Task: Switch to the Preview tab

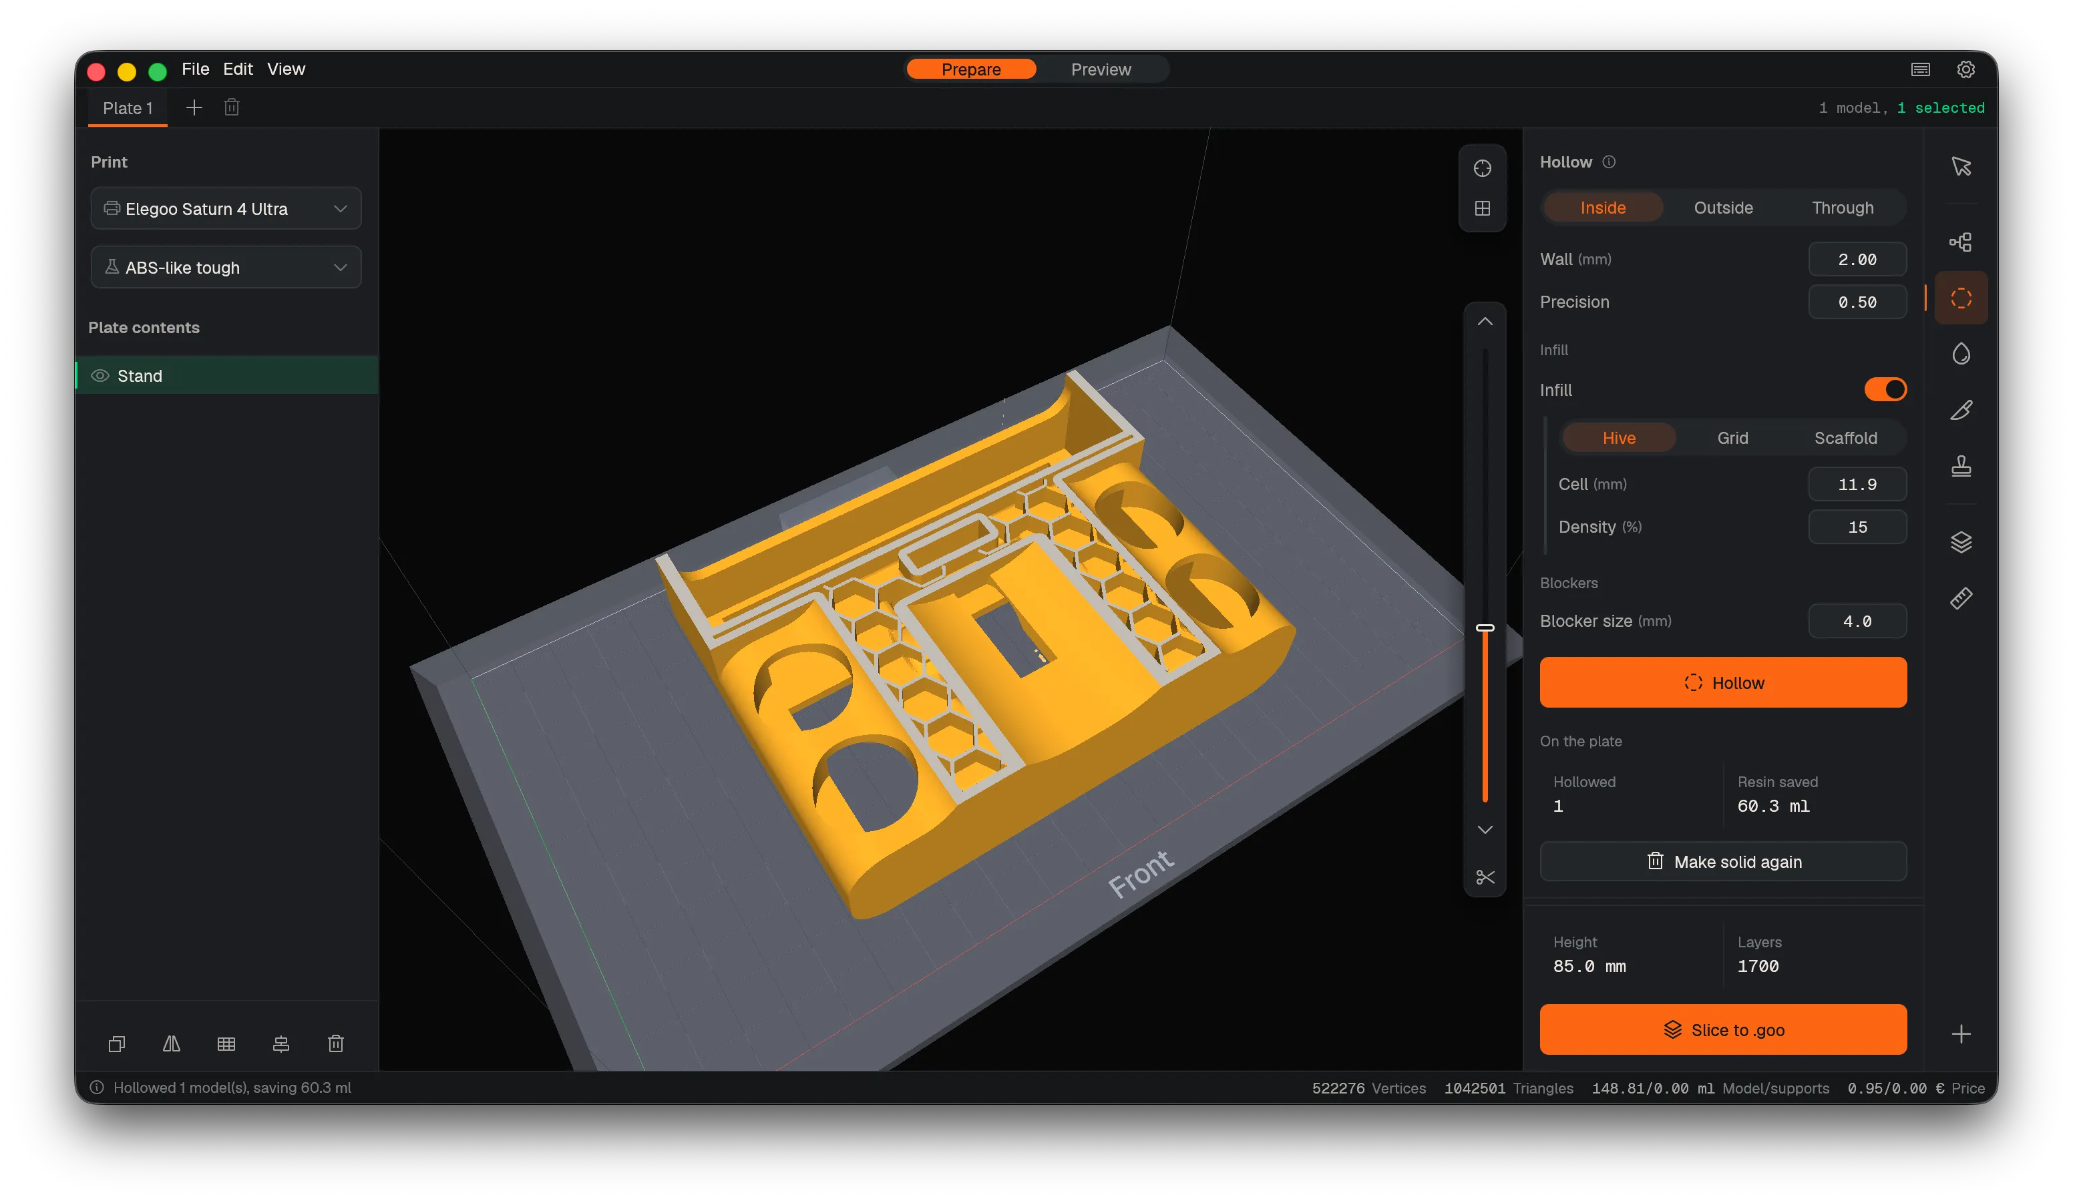Action: tap(1101, 70)
